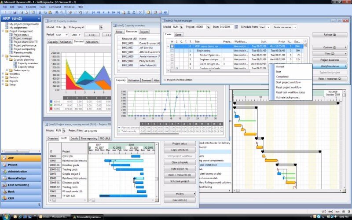Go to the first record toolbar icon
352x220 pixels.
[x=93, y=12]
